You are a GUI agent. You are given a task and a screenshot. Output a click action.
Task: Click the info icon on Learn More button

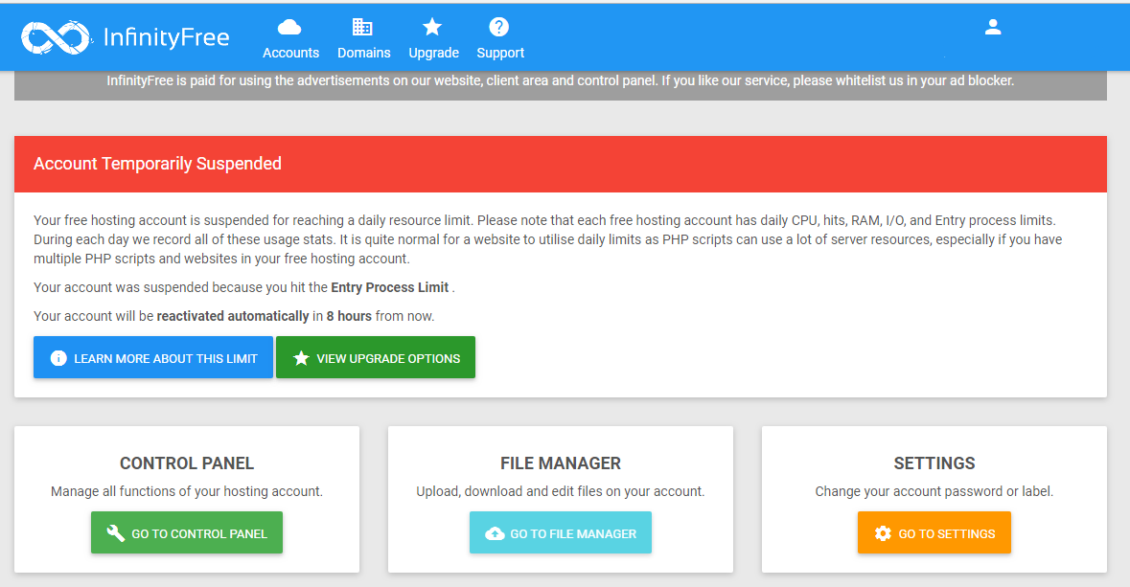click(58, 358)
